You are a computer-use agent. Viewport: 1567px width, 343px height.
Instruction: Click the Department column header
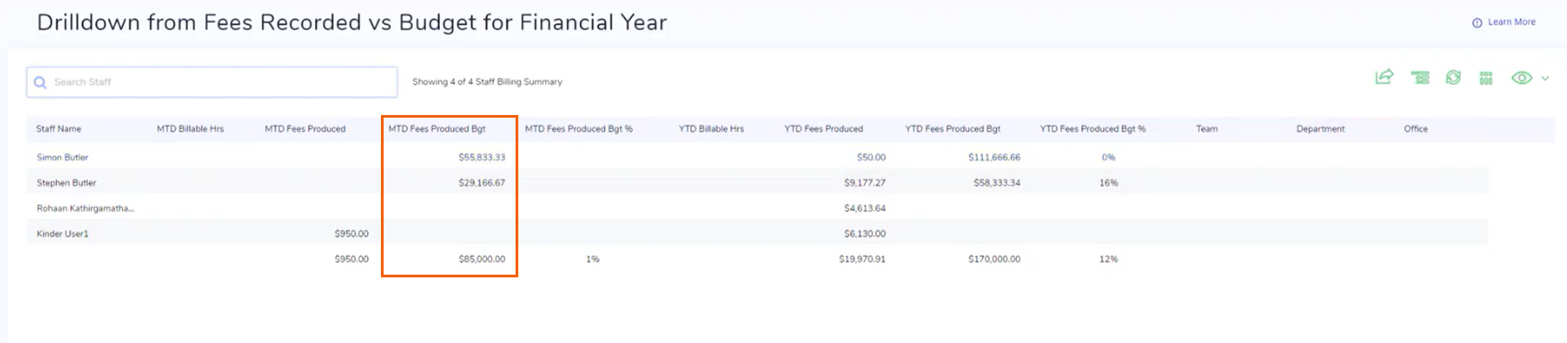pyautogui.click(x=1320, y=129)
